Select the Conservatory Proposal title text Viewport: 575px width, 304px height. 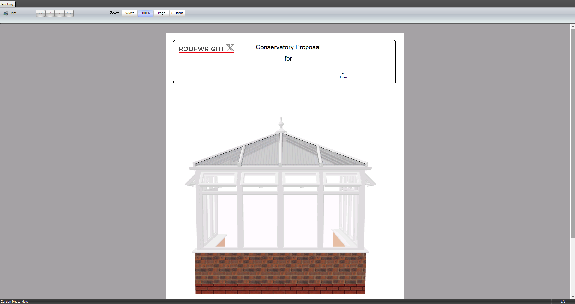click(288, 47)
